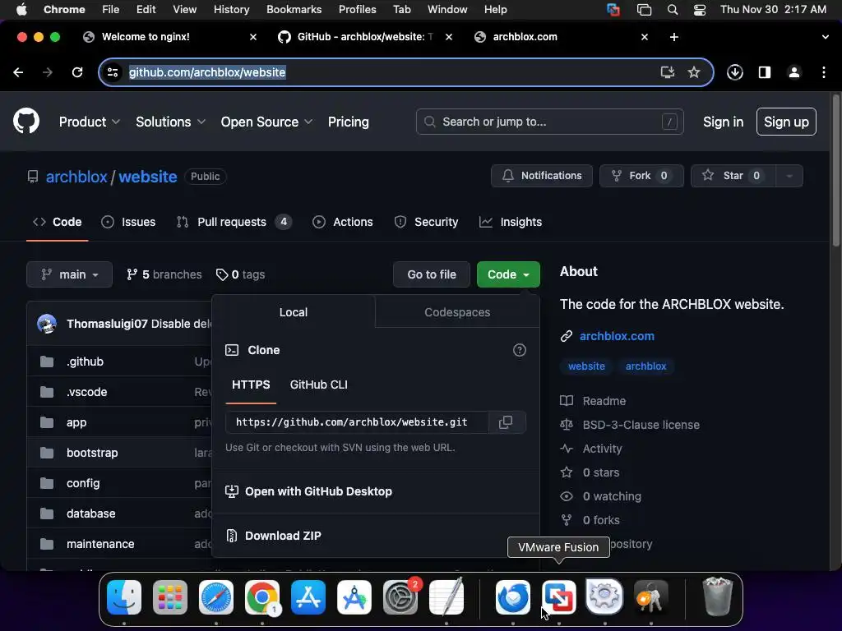Open TextEdit from the Dock

446,596
